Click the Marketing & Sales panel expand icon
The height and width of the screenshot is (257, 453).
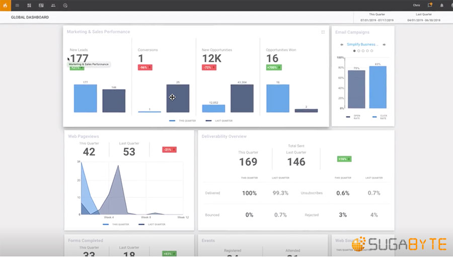(x=323, y=32)
